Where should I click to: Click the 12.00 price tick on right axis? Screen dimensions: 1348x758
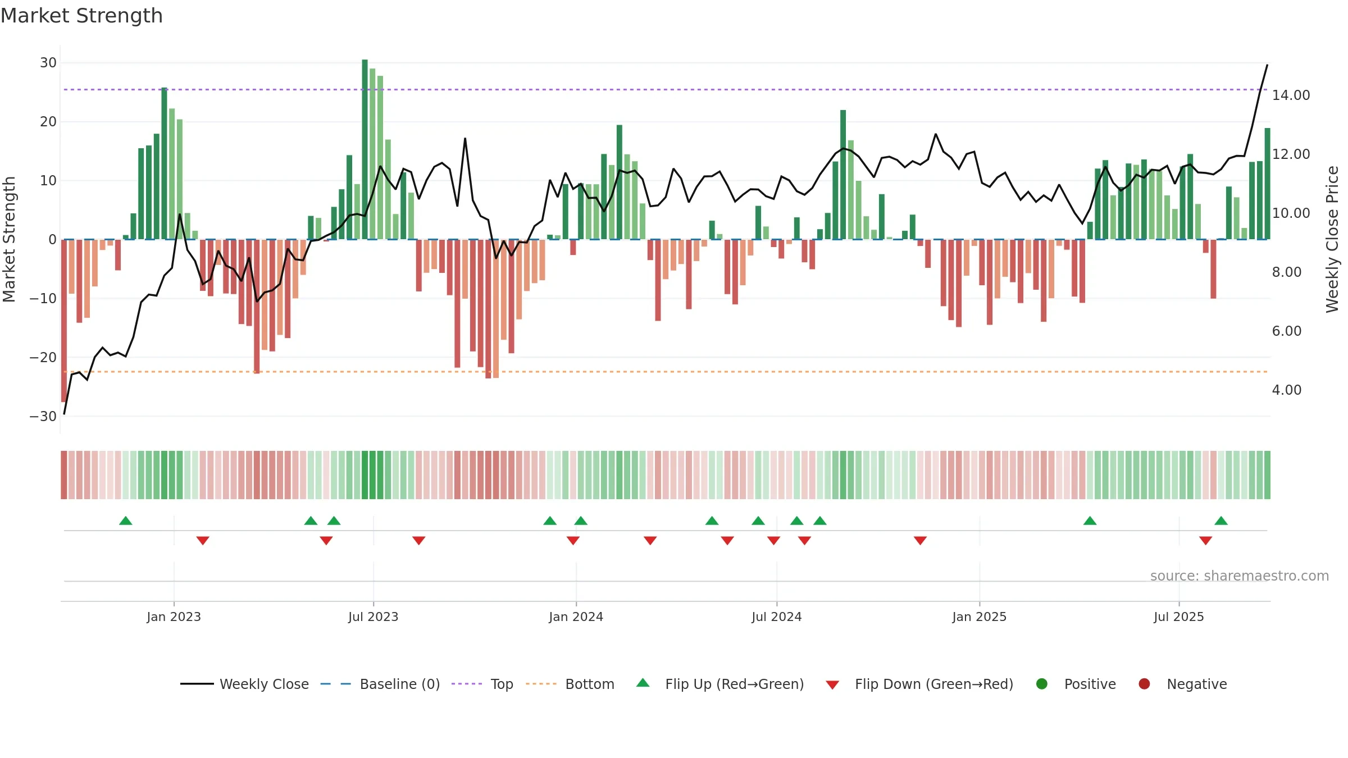pyautogui.click(x=1291, y=154)
